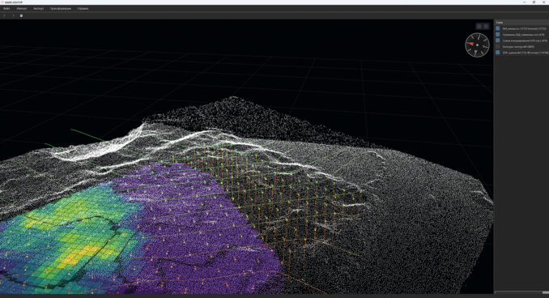Click the left small button above compass
Screen dimensions: 549x298
(479, 26)
